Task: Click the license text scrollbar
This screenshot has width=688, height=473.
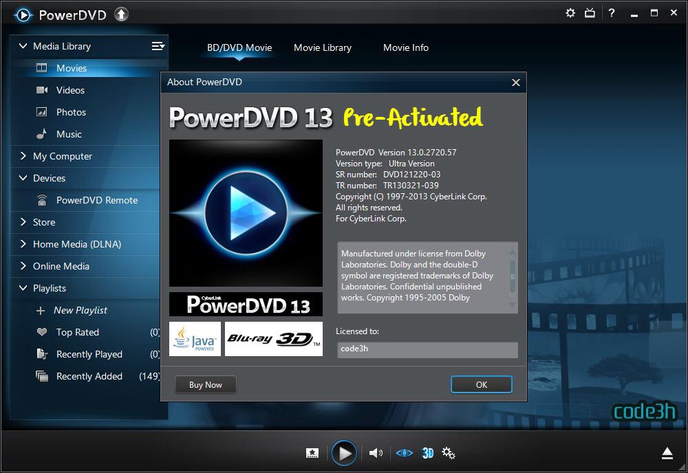Action: pyautogui.click(x=512, y=277)
